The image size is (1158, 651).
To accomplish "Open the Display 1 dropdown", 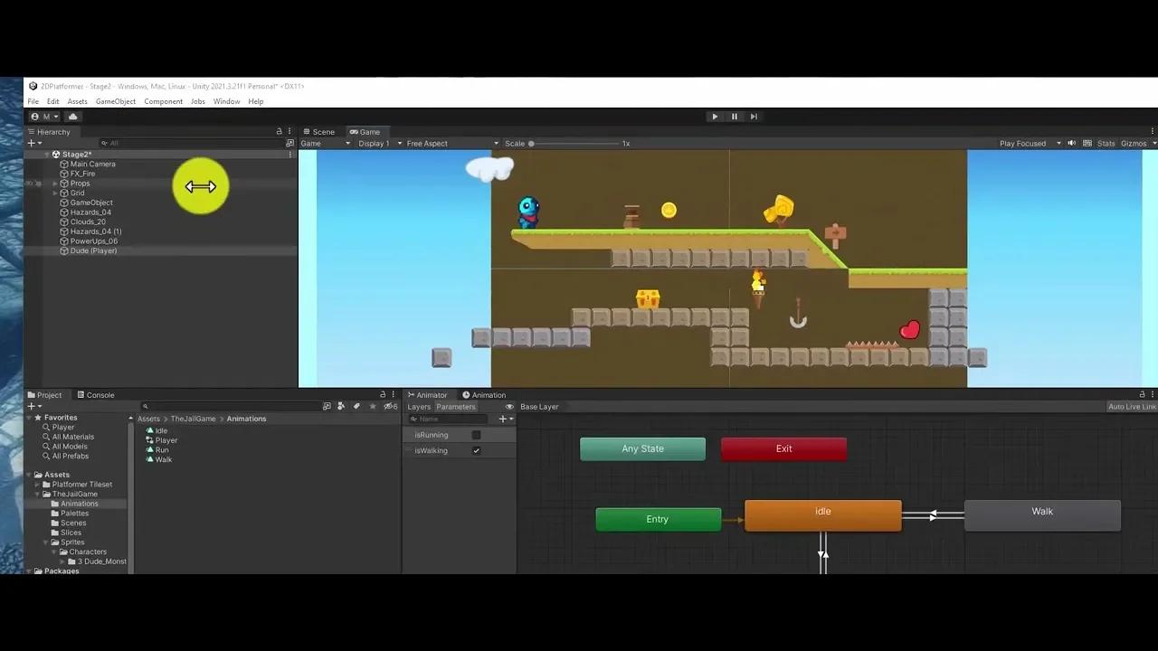I will [x=374, y=143].
